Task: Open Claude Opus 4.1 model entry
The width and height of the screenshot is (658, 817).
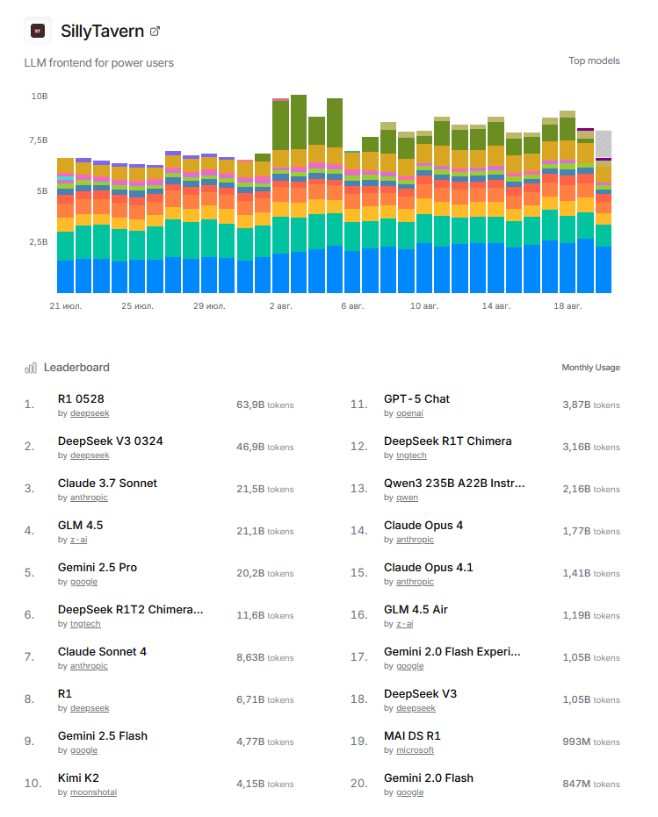Action: coord(429,568)
